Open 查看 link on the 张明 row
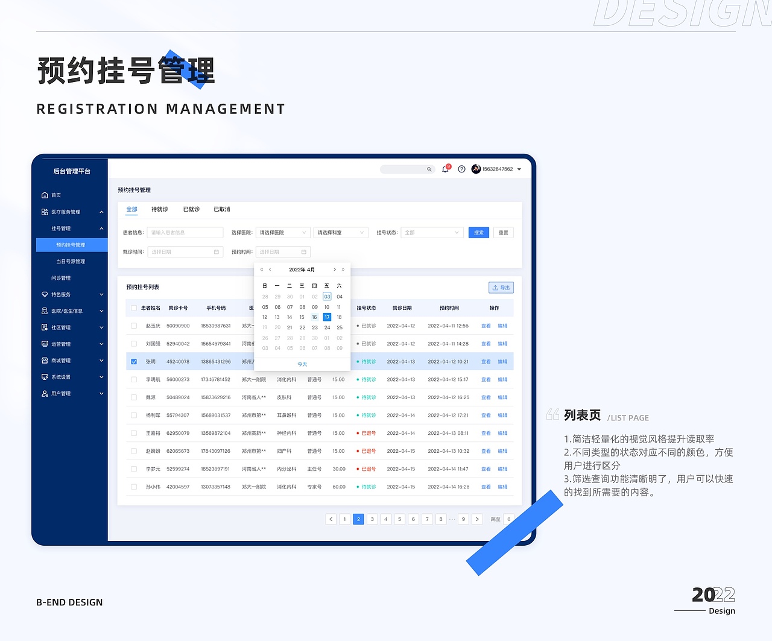The width and height of the screenshot is (772, 641). coord(486,361)
